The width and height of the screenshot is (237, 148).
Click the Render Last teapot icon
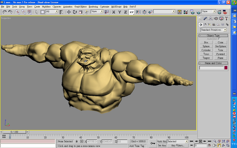point(219,12)
